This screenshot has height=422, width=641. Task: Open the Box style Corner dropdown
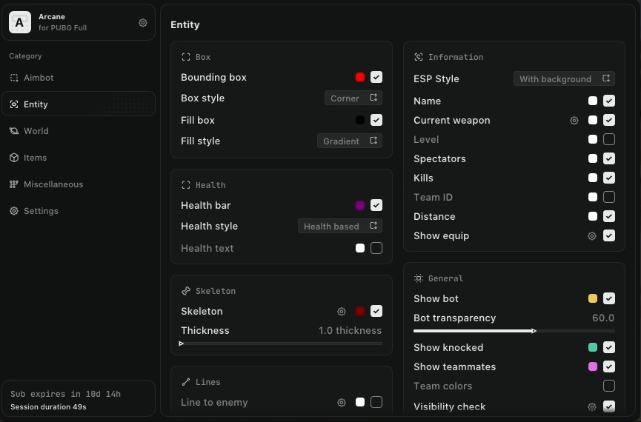pos(353,98)
